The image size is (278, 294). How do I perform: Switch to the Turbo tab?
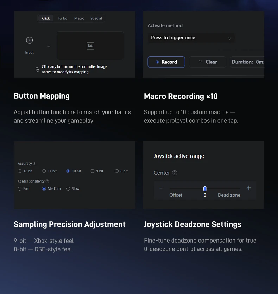tap(63, 18)
